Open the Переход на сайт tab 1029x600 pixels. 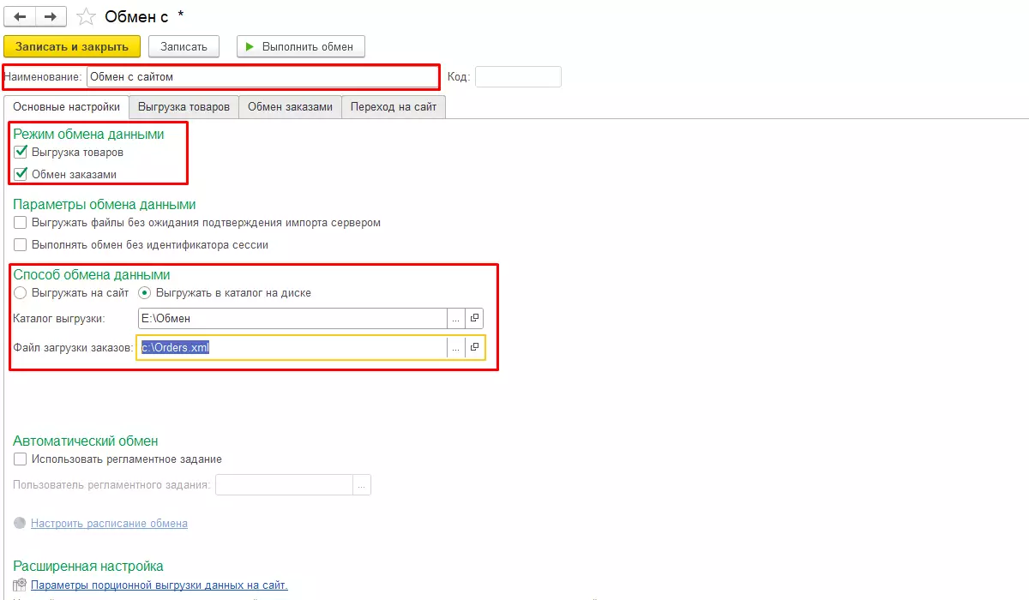(x=394, y=107)
